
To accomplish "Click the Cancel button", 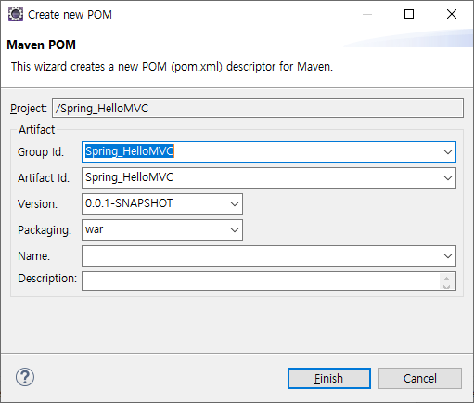I will coord(420,378).
